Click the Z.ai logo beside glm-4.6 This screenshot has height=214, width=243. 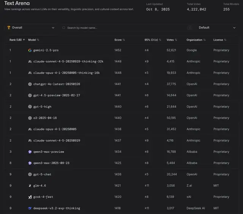click(30, 186)
